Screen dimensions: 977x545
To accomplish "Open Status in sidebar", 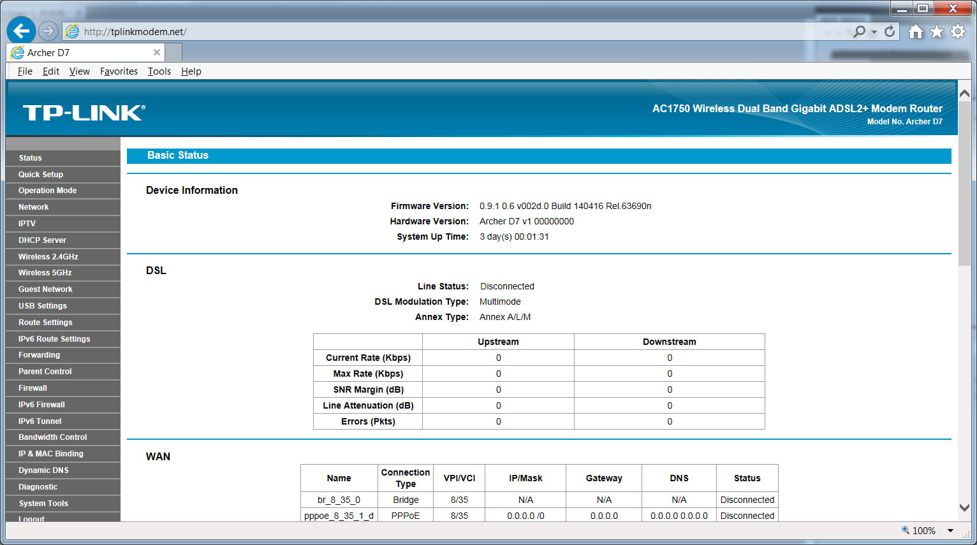I will (62, 158).
